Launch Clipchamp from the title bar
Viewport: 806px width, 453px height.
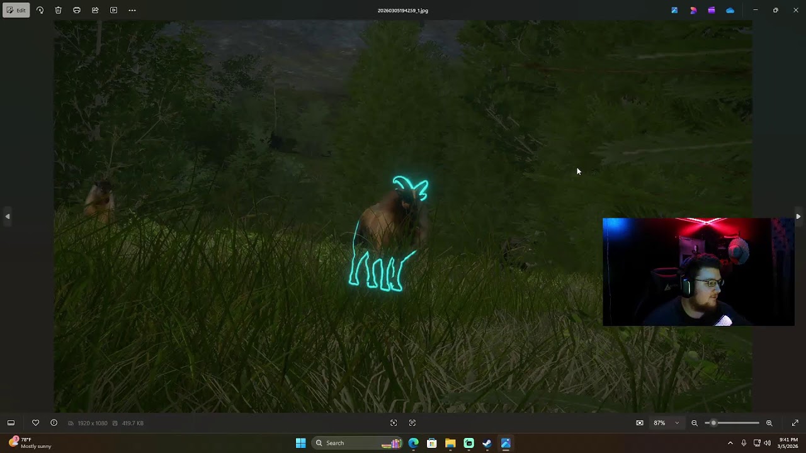pyautogui.click(x=712, y=10)
